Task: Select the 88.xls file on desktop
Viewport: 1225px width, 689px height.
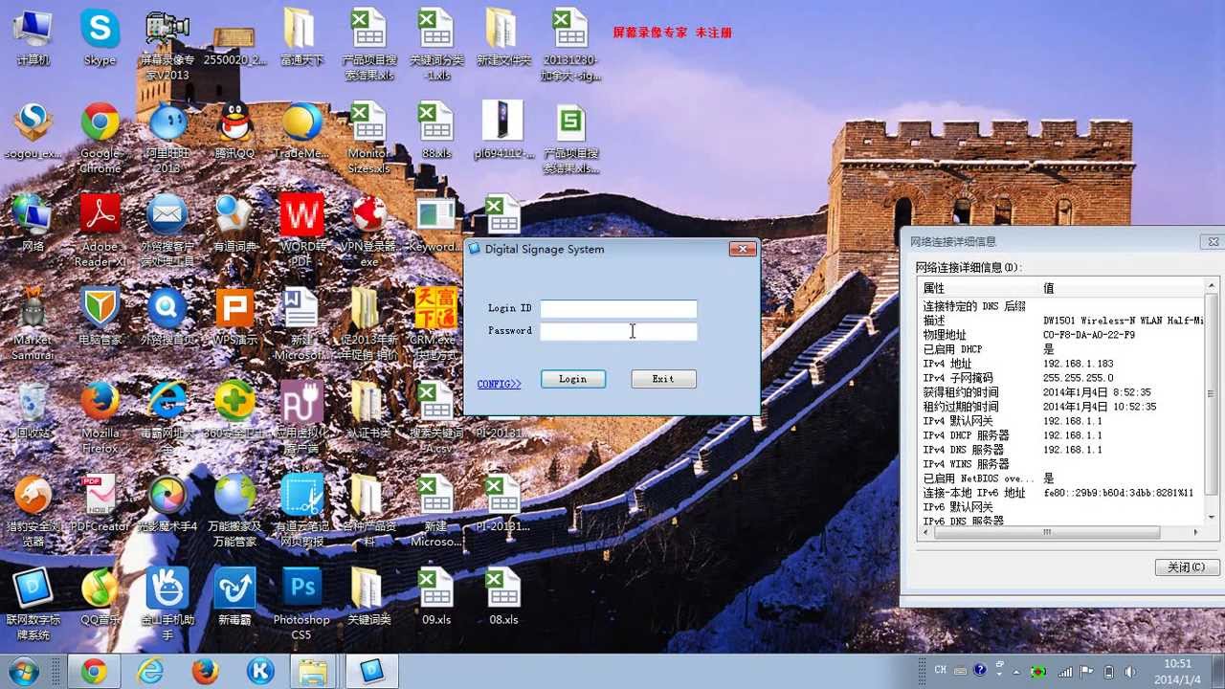Action: coord(436,130)
